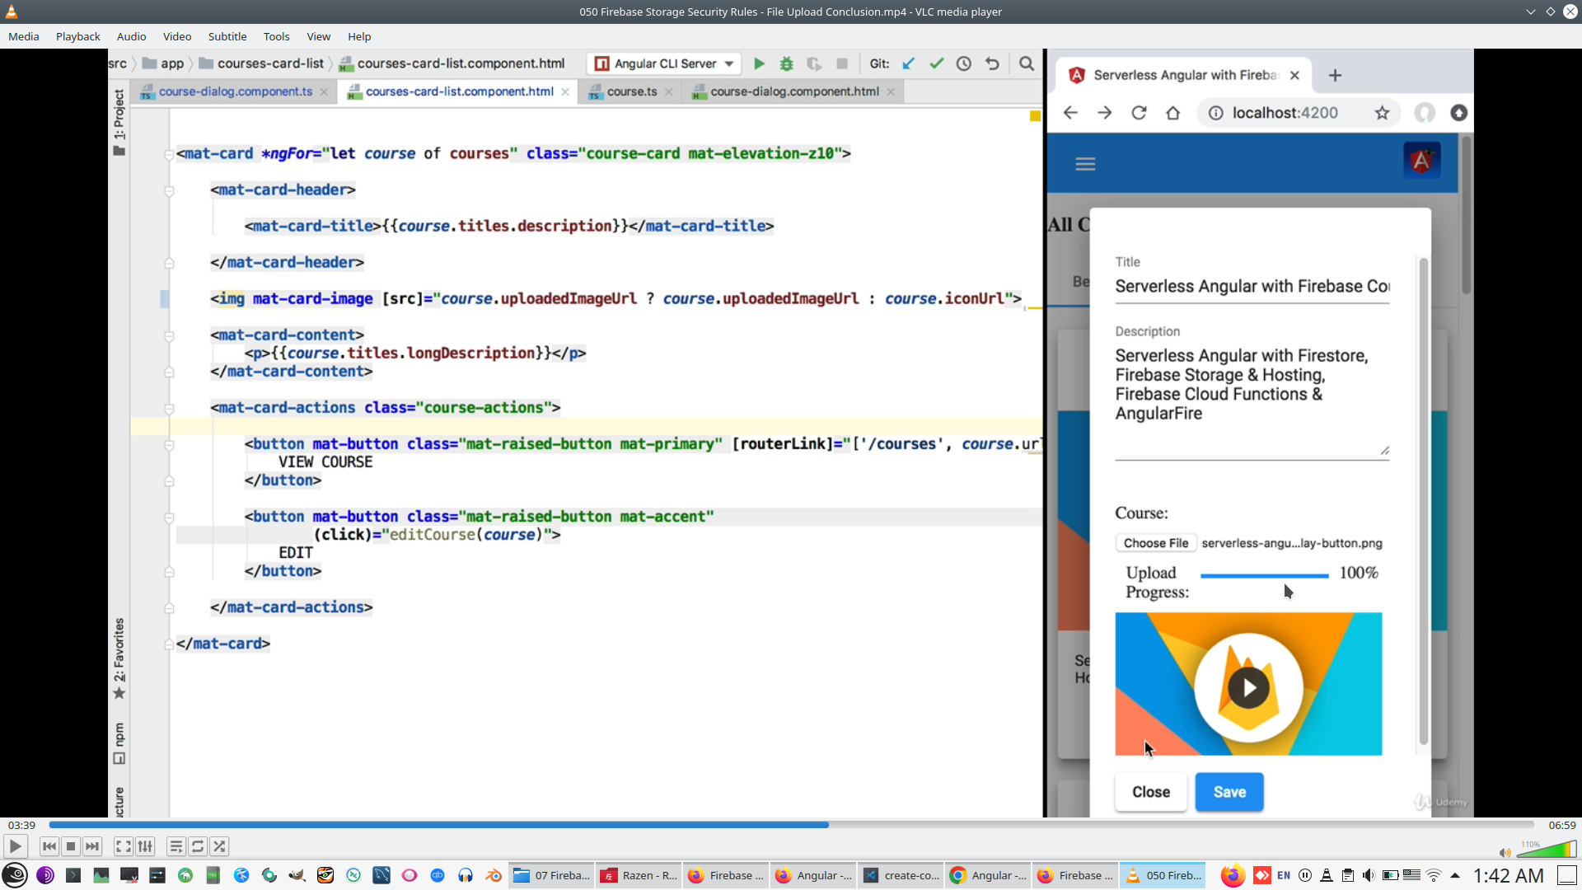This screenshot has width=1582, height=890.
Task: Save the course dialog changes
Action: 1229,792
